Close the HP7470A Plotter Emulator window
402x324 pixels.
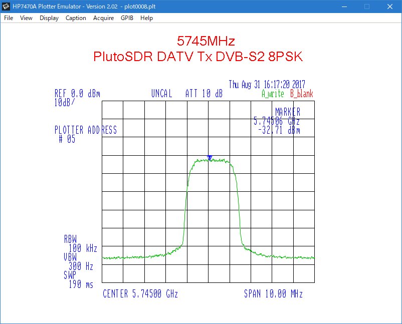[390, 7]
